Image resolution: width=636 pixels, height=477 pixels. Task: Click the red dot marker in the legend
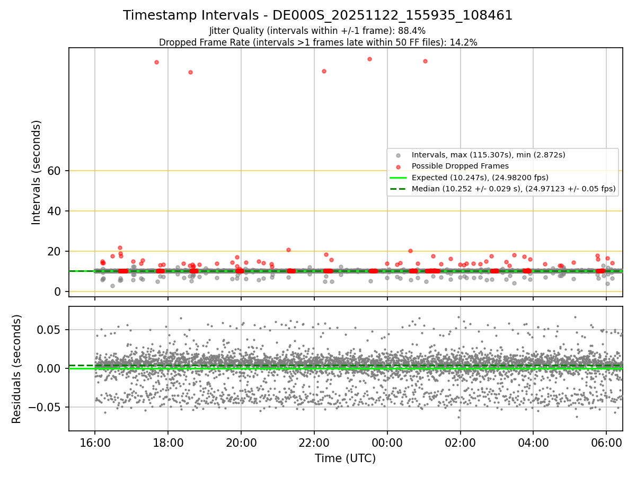pyautogui.click(x=398, y=166)
